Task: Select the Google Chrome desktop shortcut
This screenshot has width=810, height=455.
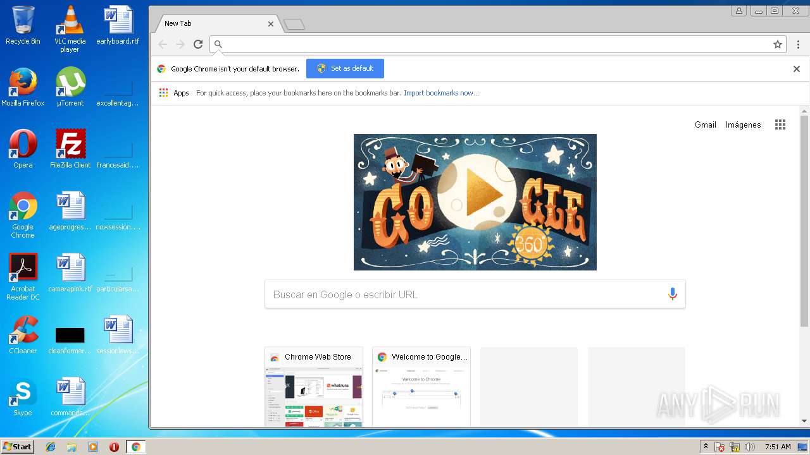Action: coord(23,215)
